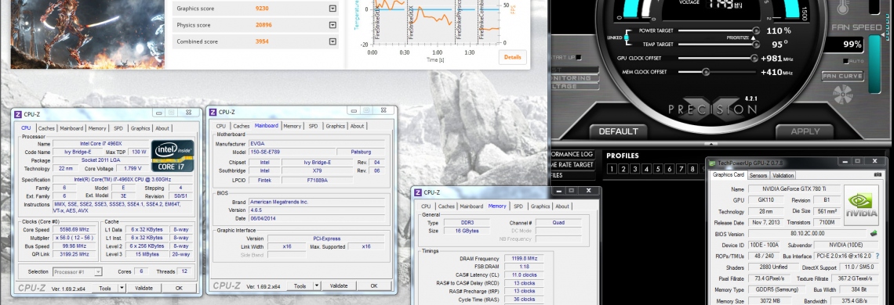Viewport: 894px width, 305px height.
Task: Toggle the Linked power/temp target switch
Action: tap(627, 38)
